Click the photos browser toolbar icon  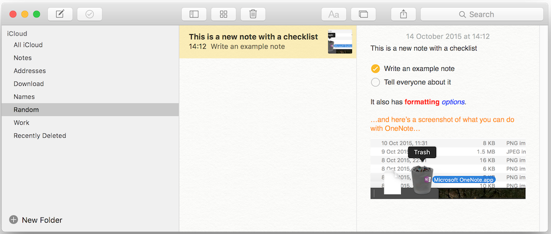(x=363, y=14)
